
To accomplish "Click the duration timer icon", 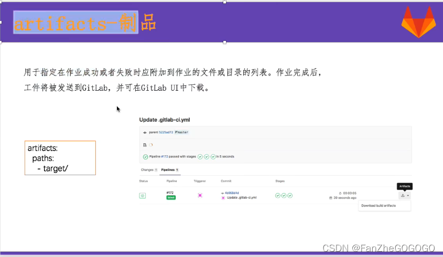I will [340, 194].
